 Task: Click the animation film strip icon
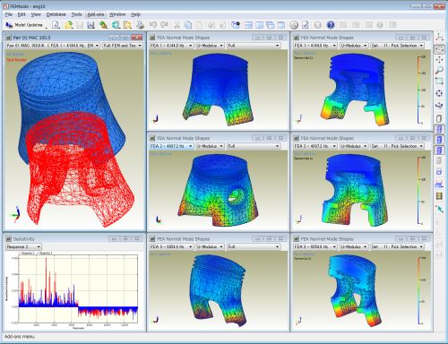click(439, 196)
